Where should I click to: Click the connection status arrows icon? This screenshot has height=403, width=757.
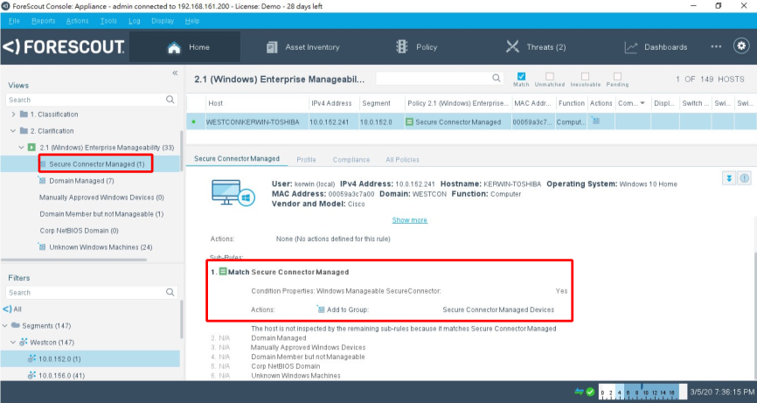579,392
